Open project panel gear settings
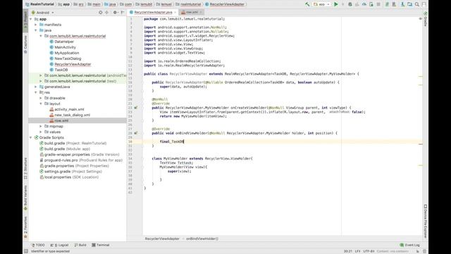Image resolution: width=451 pixels, height=254 pixels. point(115,13)
